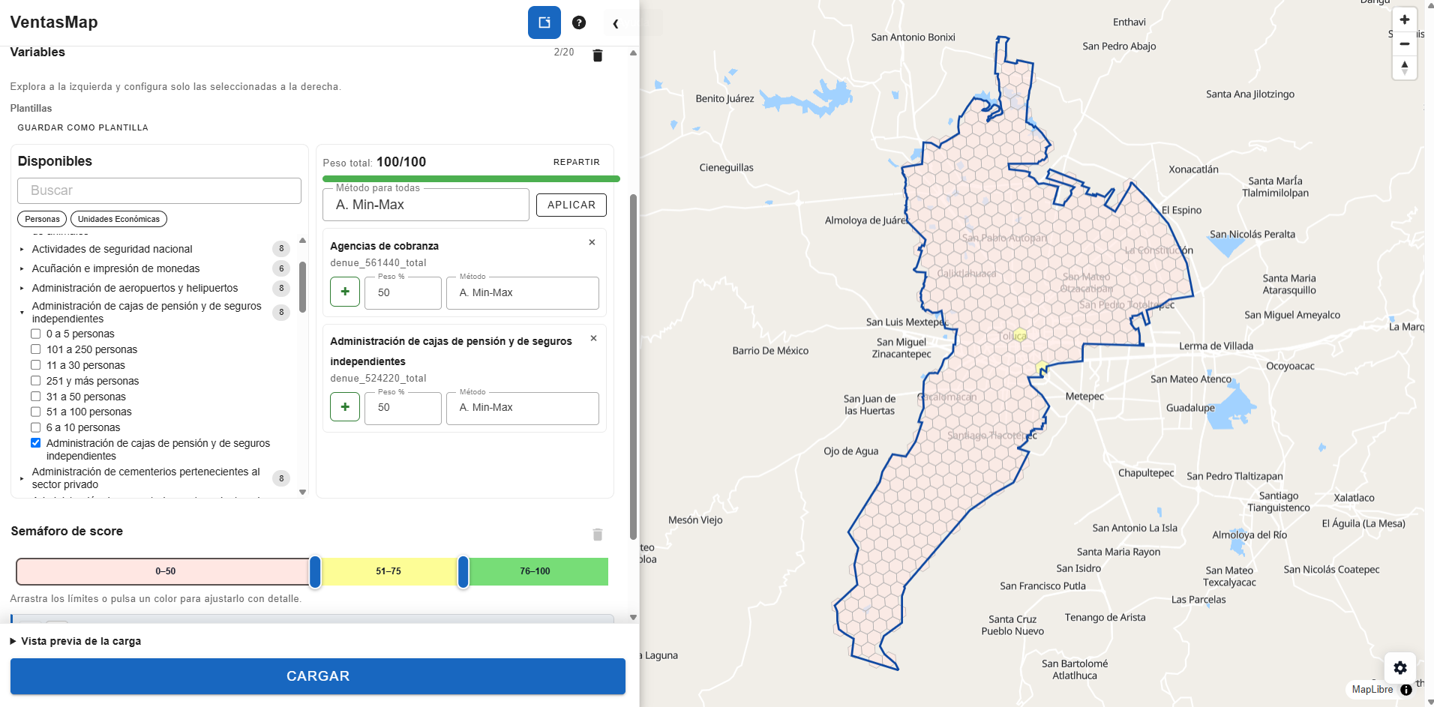1434x707 pixels.
Task: Click GUARDAR COMO PLANTILLA
Action: pos(83,127)
